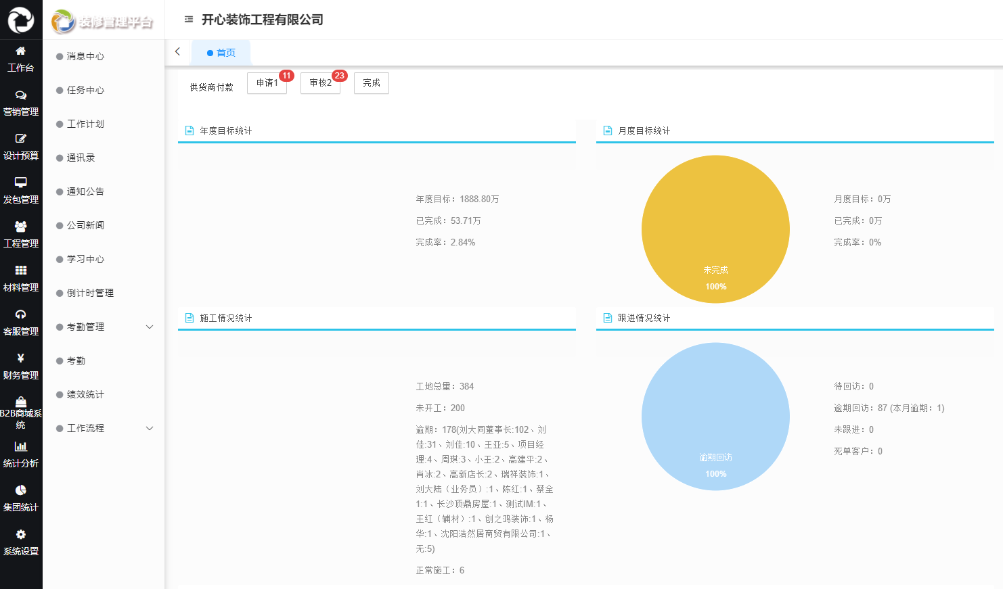This screenshot has width=1003, height=589.
Task: Open the 客服管理 customer service icon
Action: point(21,322)
